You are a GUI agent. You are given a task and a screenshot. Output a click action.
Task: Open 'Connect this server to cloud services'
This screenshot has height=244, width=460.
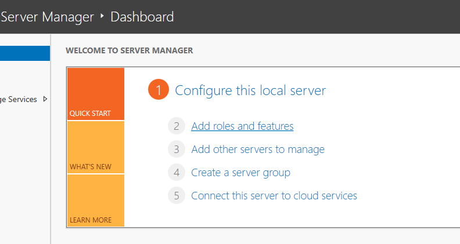(x=274, y=196)
